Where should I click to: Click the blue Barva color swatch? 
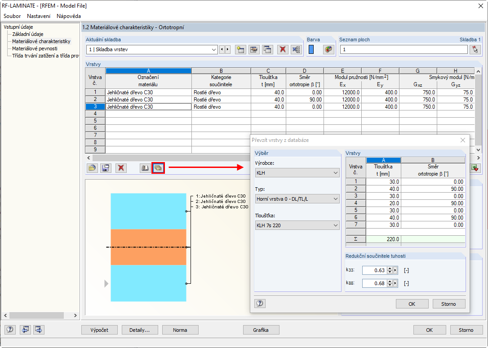tap(311, 49)
